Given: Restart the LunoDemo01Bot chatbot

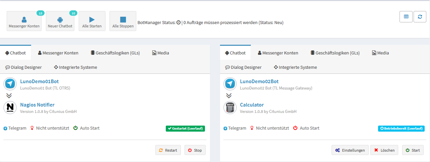Looking at the screenshot, I should point(168,150).
